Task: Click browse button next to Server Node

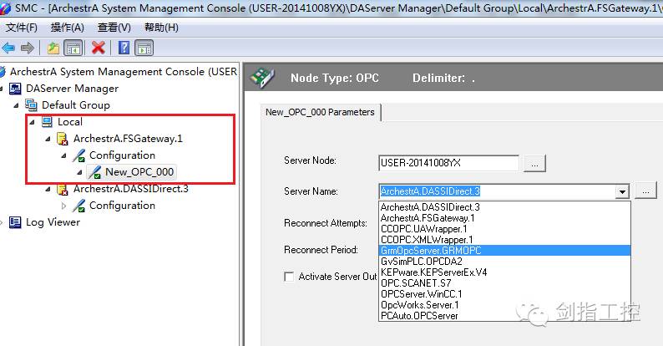Action: [x=534, y=163]
